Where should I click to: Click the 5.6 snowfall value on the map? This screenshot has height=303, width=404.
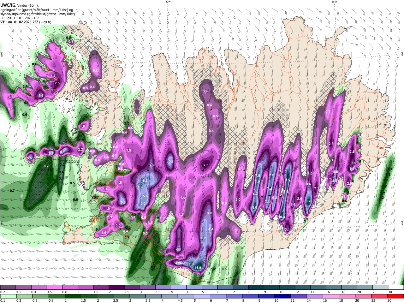(x=145, y=196)
